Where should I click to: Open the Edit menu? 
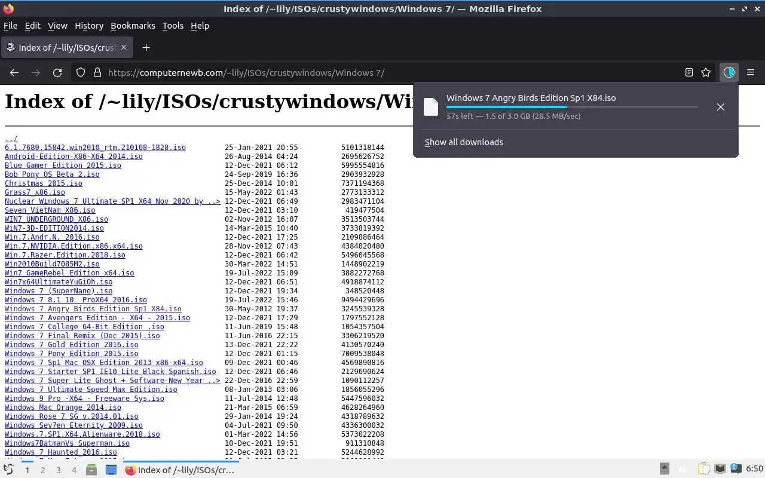32,26
